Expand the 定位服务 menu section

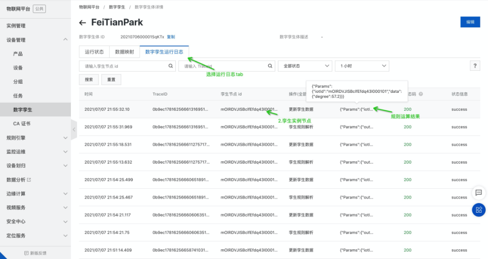(x=66, y=236)
